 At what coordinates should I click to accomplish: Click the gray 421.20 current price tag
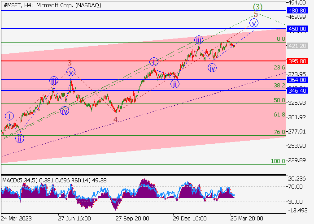[x=297, y=46]
